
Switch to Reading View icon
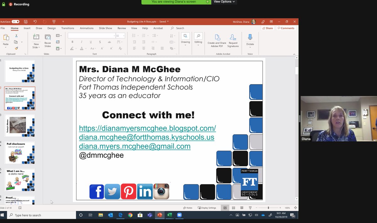click(x=242, y=208)
